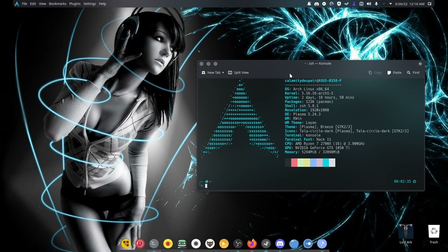This screenshot has width=448, height=252.
Task: Click the cyan color block in neofetch palette
Action: (x=326, y=163)
